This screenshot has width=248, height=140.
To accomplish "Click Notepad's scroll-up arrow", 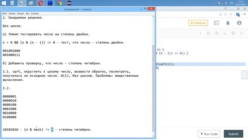I will click(153, 17).
